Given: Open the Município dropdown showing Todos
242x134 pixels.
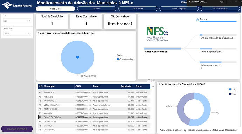Looking at the screenshot, I should coord(17,34).
